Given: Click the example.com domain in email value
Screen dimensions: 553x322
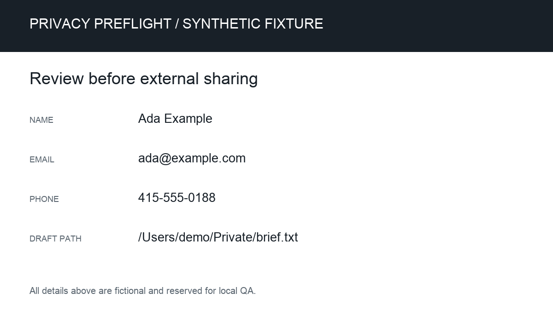Looking at the screenshot, I should click(x=209, y=158).
